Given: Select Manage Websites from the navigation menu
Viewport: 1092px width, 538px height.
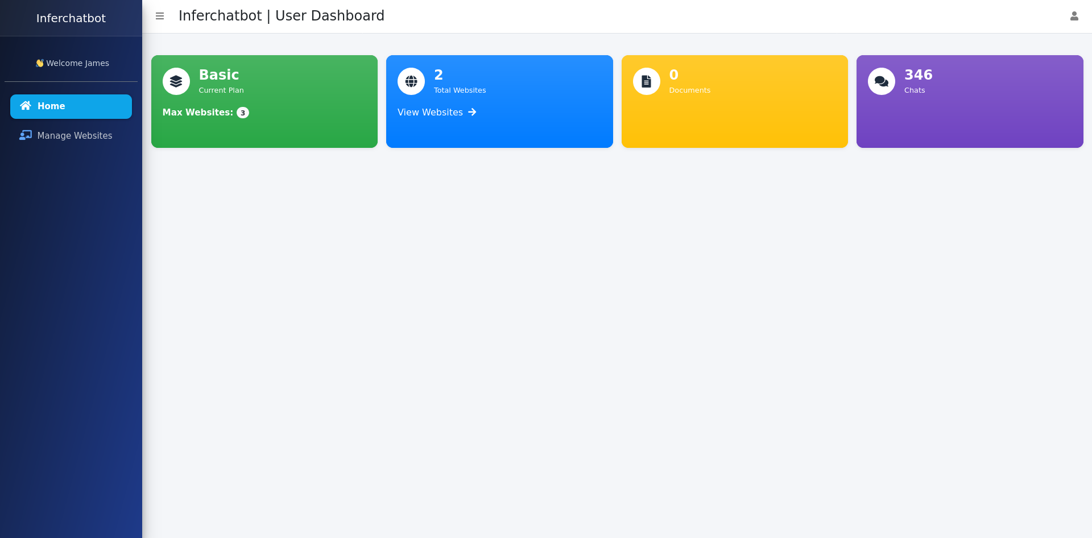Looking at the screenshot, I should pyautogui.click(x=74, y=135).
